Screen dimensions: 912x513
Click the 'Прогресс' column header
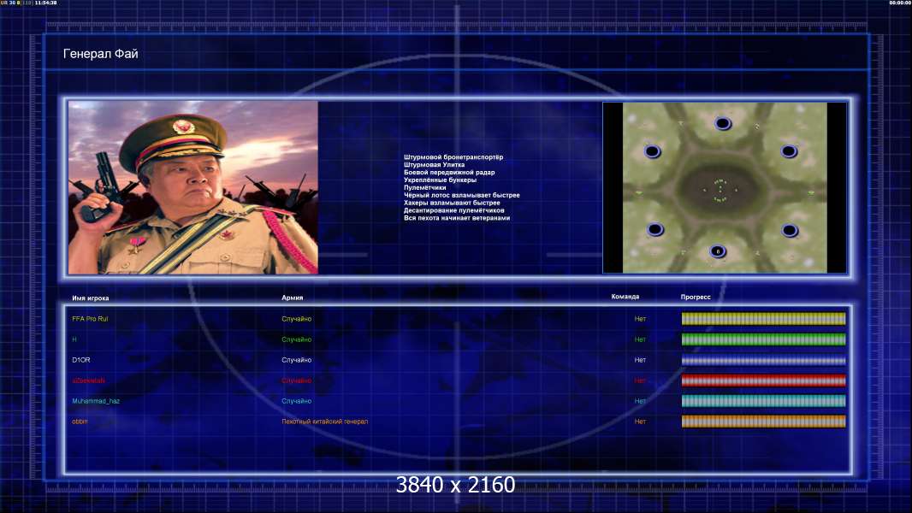point(696,297)
